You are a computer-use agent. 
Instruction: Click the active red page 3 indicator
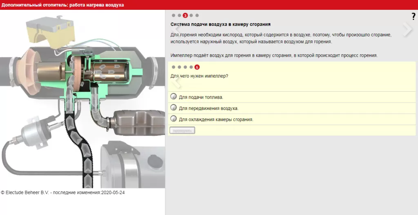pos(185,16)
